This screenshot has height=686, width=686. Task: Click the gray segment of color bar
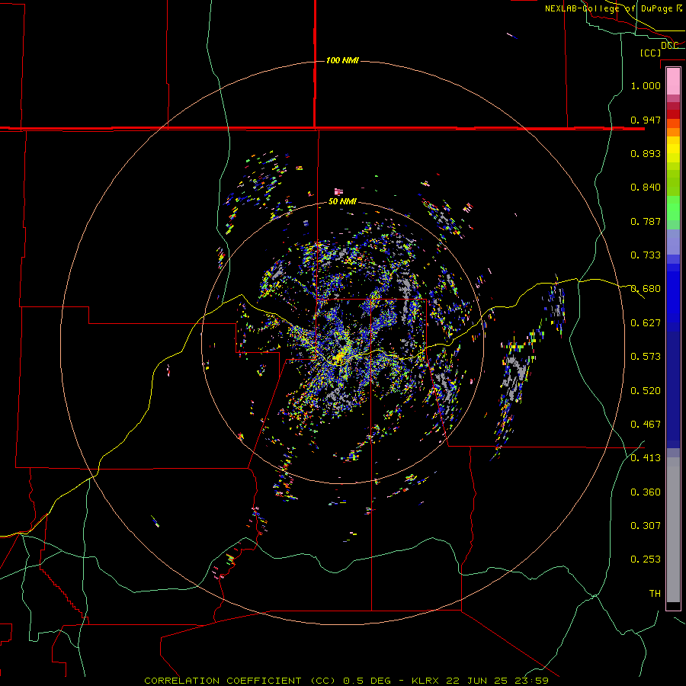[x=673, y=530]
